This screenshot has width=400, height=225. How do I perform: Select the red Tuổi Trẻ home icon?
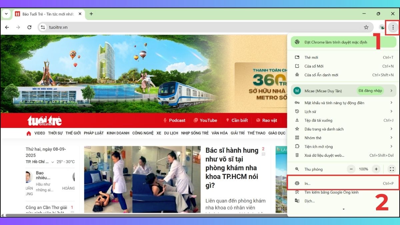click(x=28, y=133)
